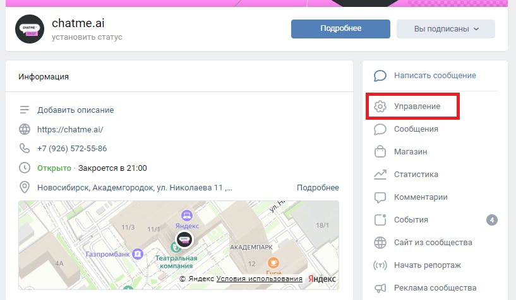Click the location pin icon

pyautogui.click(x=25, y=187)
